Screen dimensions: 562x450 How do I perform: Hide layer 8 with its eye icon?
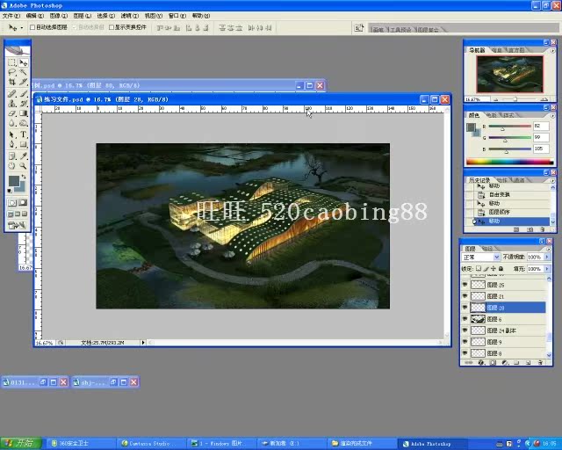465,353
